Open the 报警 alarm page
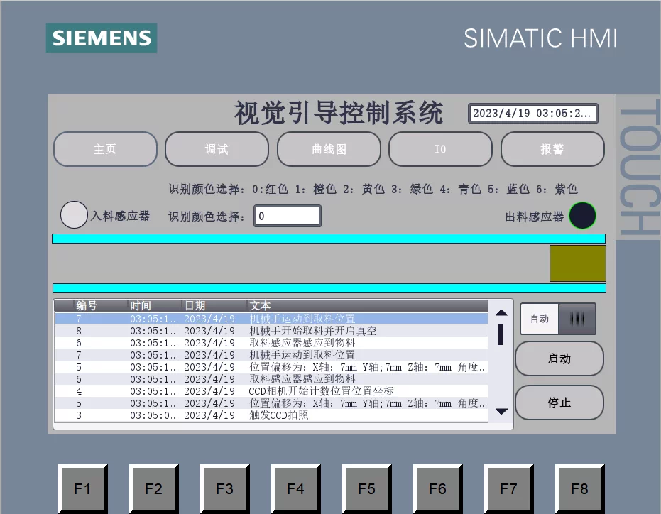 tap(552, 149)
